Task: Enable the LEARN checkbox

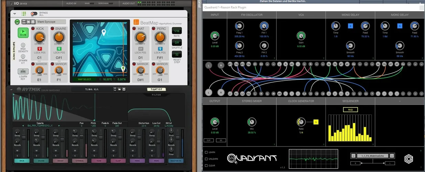Action: tap(206, 152)
